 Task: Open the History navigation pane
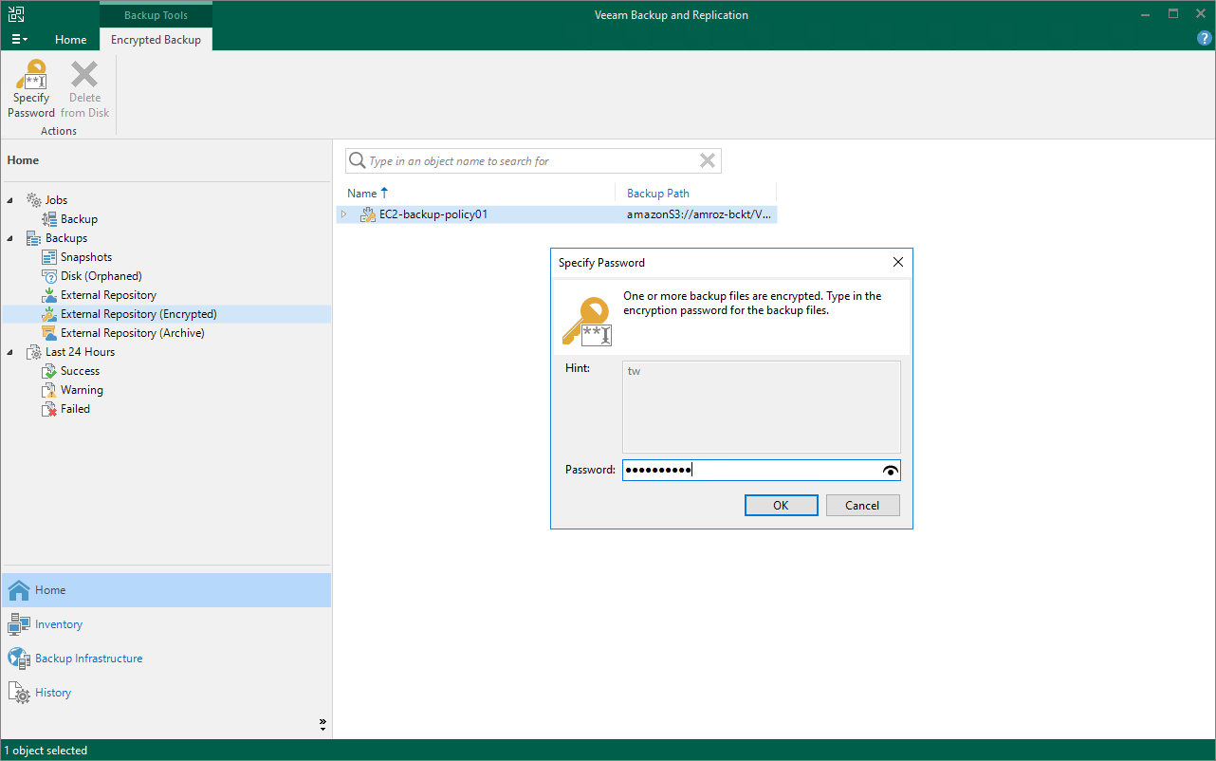point(166,693)
